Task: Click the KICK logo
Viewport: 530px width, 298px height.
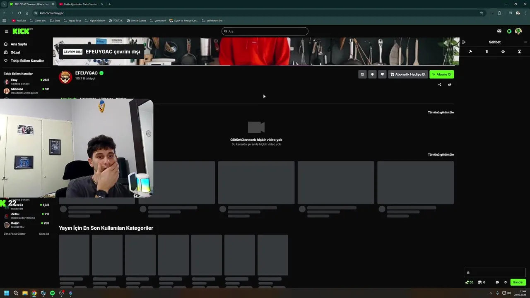Action: click(22, 31)
